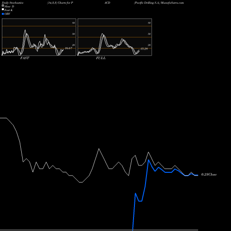The image size is (231, 231).
Task: Click the '0.23 Close' price label
Action: pyautogui.click(x=209, y=175)
